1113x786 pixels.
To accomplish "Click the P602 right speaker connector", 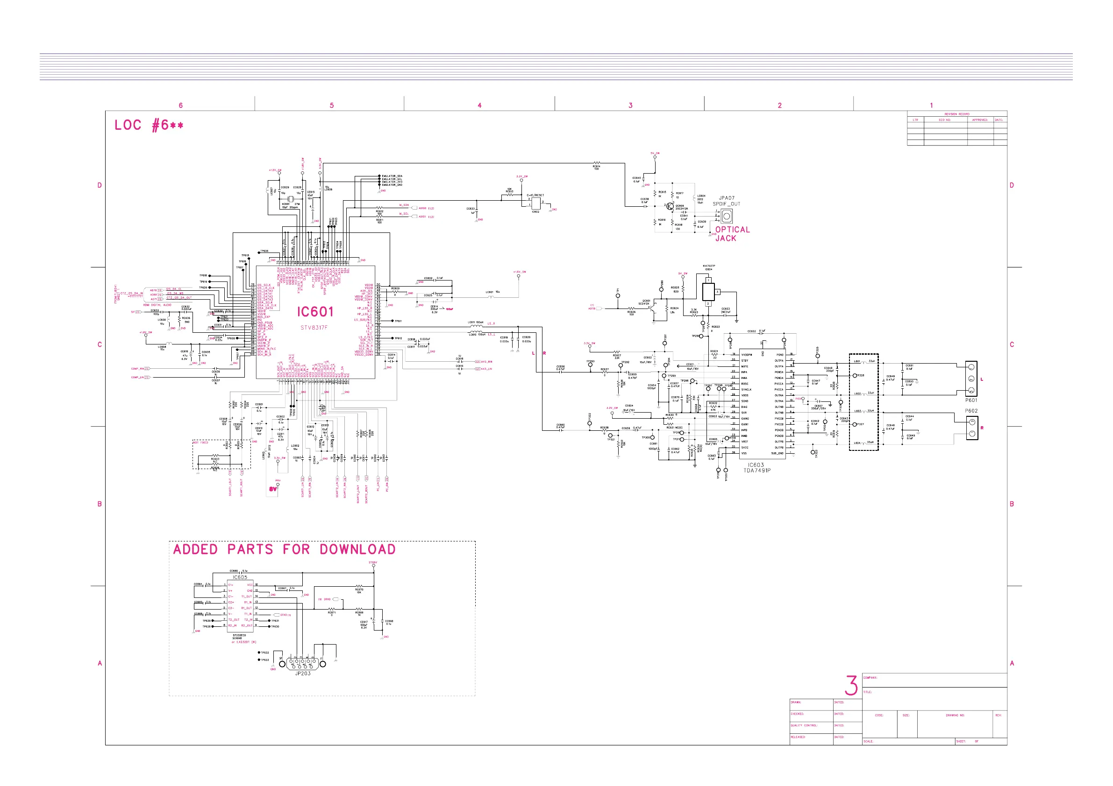I will (x=971, y=428).
